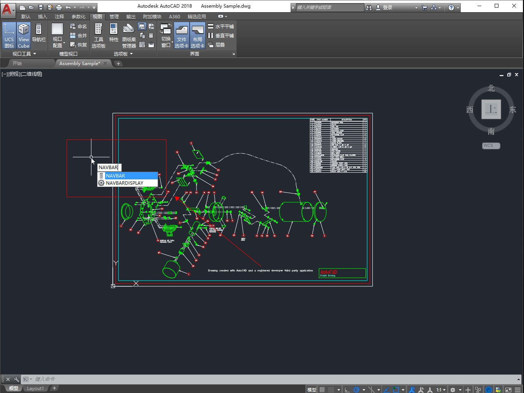The image size is (524, 393).
Task: Click the Save As icon in quick access toolbar
Action: pos(50,7)
